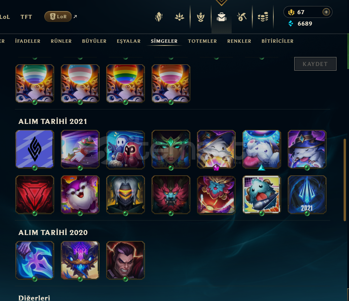Screen dimensions: 349x301
Task: Click the KAYDET button
Action: click(x=315, y=64)
